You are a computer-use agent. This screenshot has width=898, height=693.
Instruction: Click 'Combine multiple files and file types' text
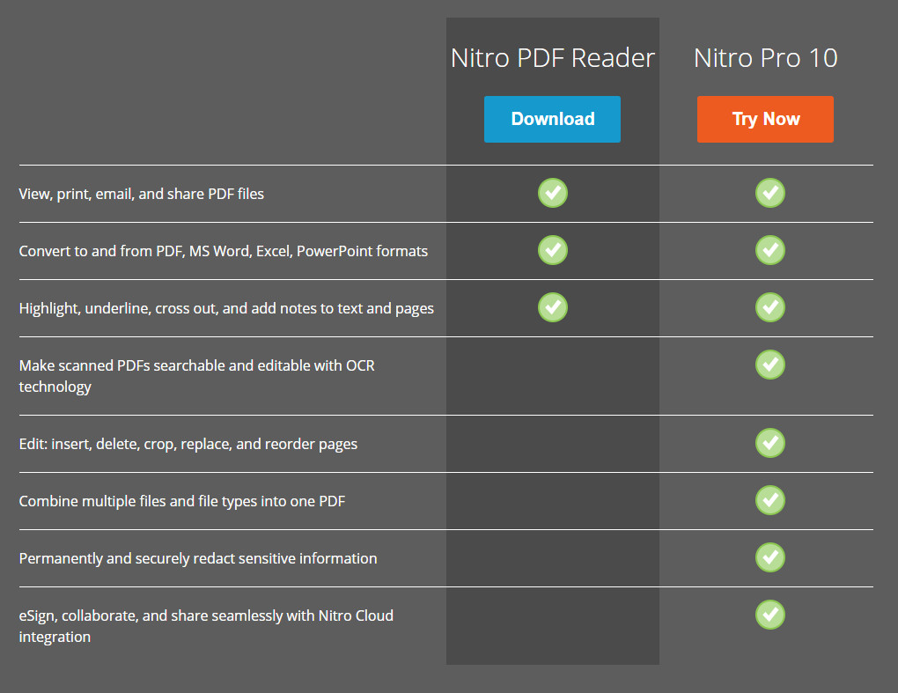pyautogui.click(x=182, y=502)
